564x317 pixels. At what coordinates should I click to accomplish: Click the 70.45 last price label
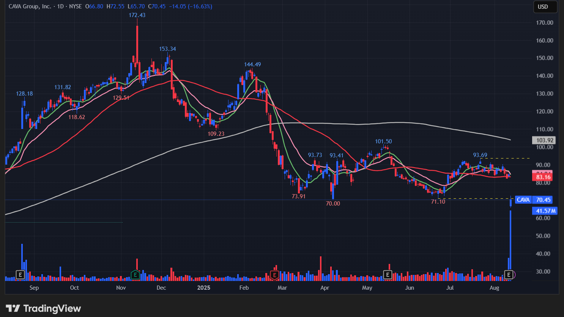(543, 200)
